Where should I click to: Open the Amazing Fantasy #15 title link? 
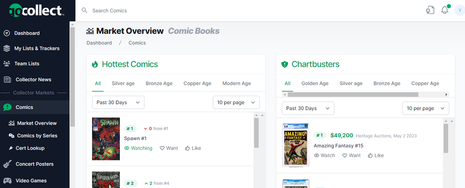coord(338,146)
